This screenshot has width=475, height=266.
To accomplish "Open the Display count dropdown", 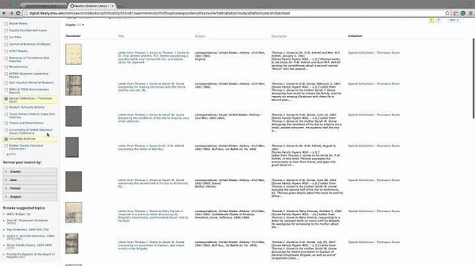I will [80, 25].
